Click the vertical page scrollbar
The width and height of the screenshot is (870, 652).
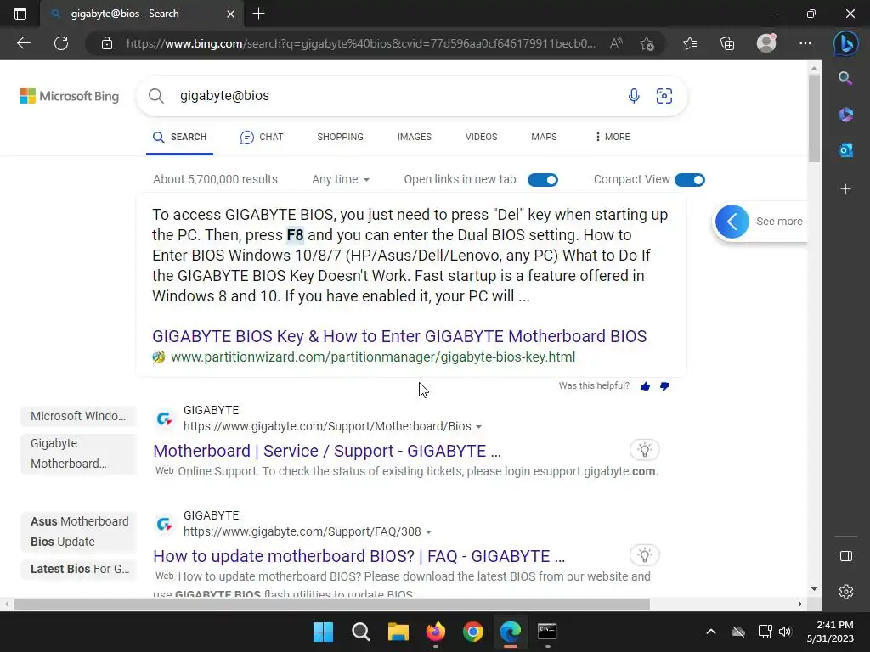(814, 118)
